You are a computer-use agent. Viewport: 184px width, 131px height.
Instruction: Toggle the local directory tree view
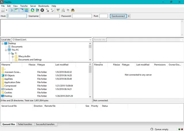coord(17,10)
